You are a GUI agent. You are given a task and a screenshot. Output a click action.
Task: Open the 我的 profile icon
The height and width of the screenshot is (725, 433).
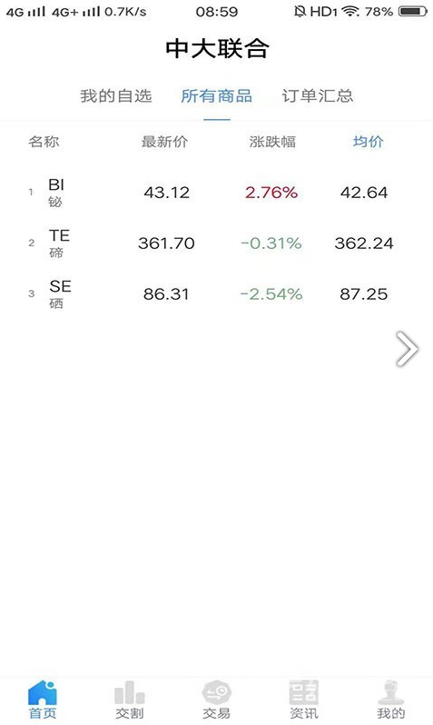tap(390, 692)
